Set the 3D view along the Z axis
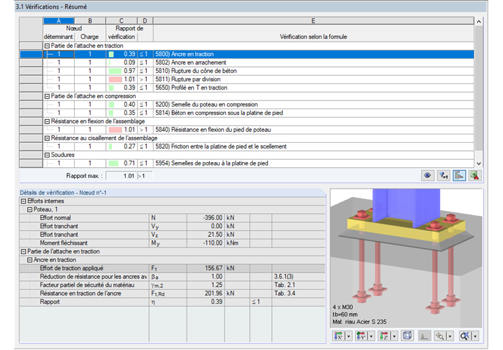 [x=384, y=336]
